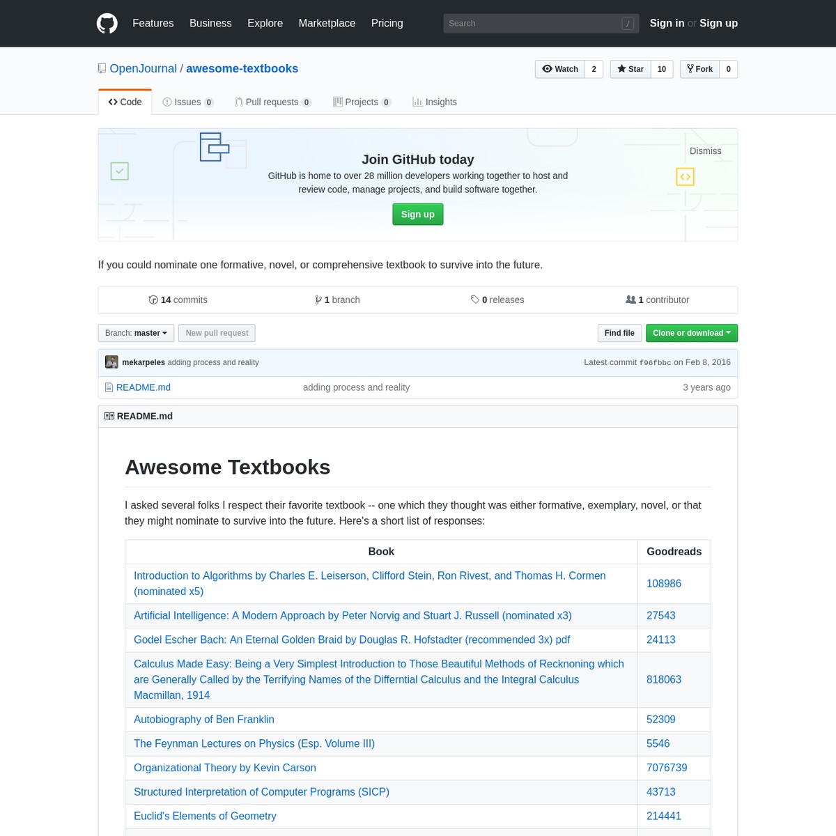This screenshot has width=836, height=836.
Task: Switch to the Pull requests tab
Action: tap(273, 102)
